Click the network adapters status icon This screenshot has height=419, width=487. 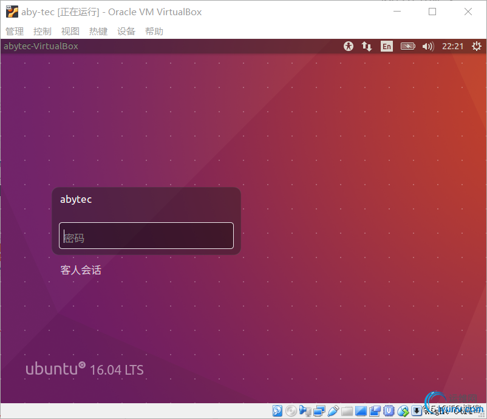(x=319, y=410)
